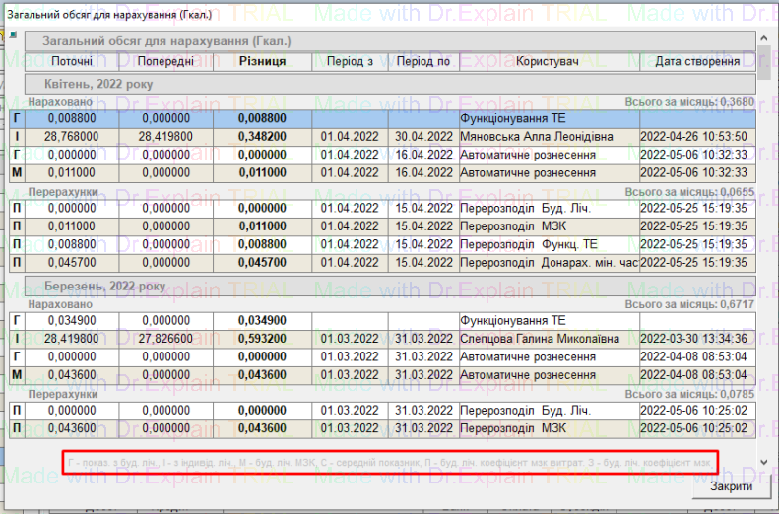Click the І marker of Мяновська row

(17, 136)
